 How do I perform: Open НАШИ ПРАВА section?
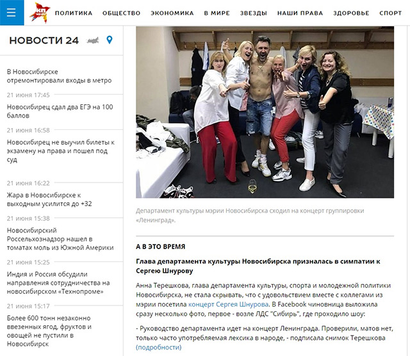(300, 13)
